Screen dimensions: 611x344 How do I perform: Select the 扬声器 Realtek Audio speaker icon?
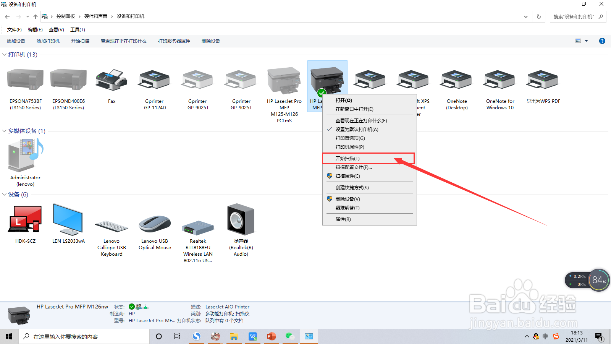pos(241,219)
